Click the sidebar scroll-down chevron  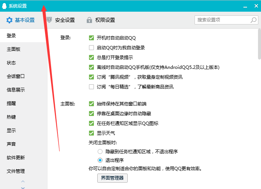point(23,188)
